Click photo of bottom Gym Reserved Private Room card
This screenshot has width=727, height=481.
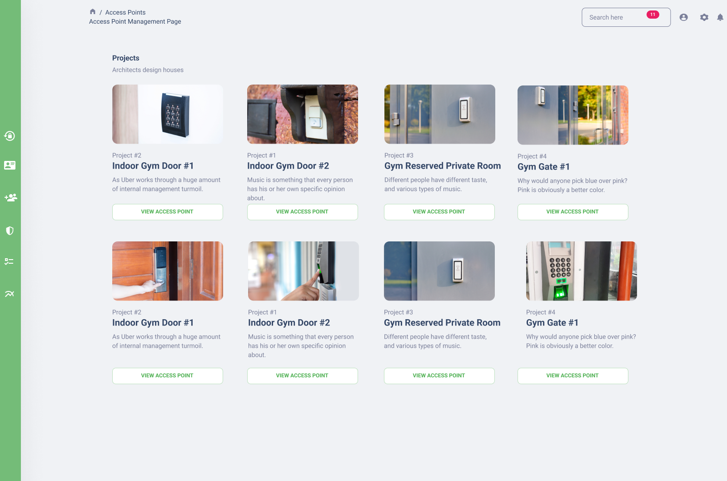point(439,271)
